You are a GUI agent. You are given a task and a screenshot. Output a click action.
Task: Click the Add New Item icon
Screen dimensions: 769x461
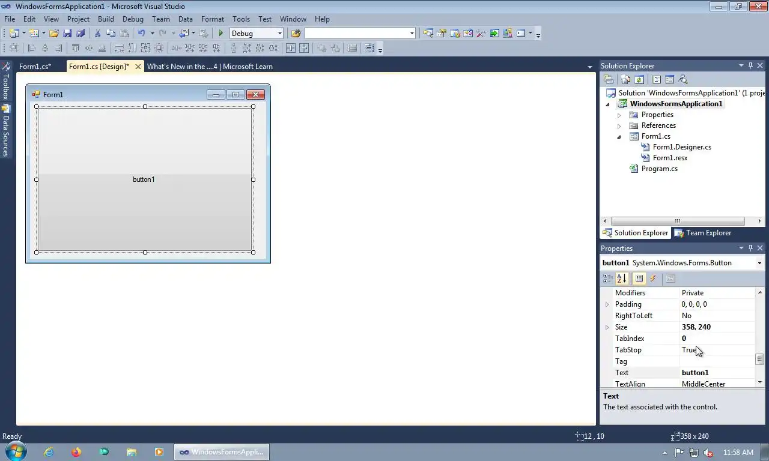(34, 34)
